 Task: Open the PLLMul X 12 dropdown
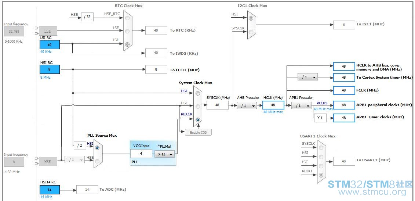click(x=165, y=154)
